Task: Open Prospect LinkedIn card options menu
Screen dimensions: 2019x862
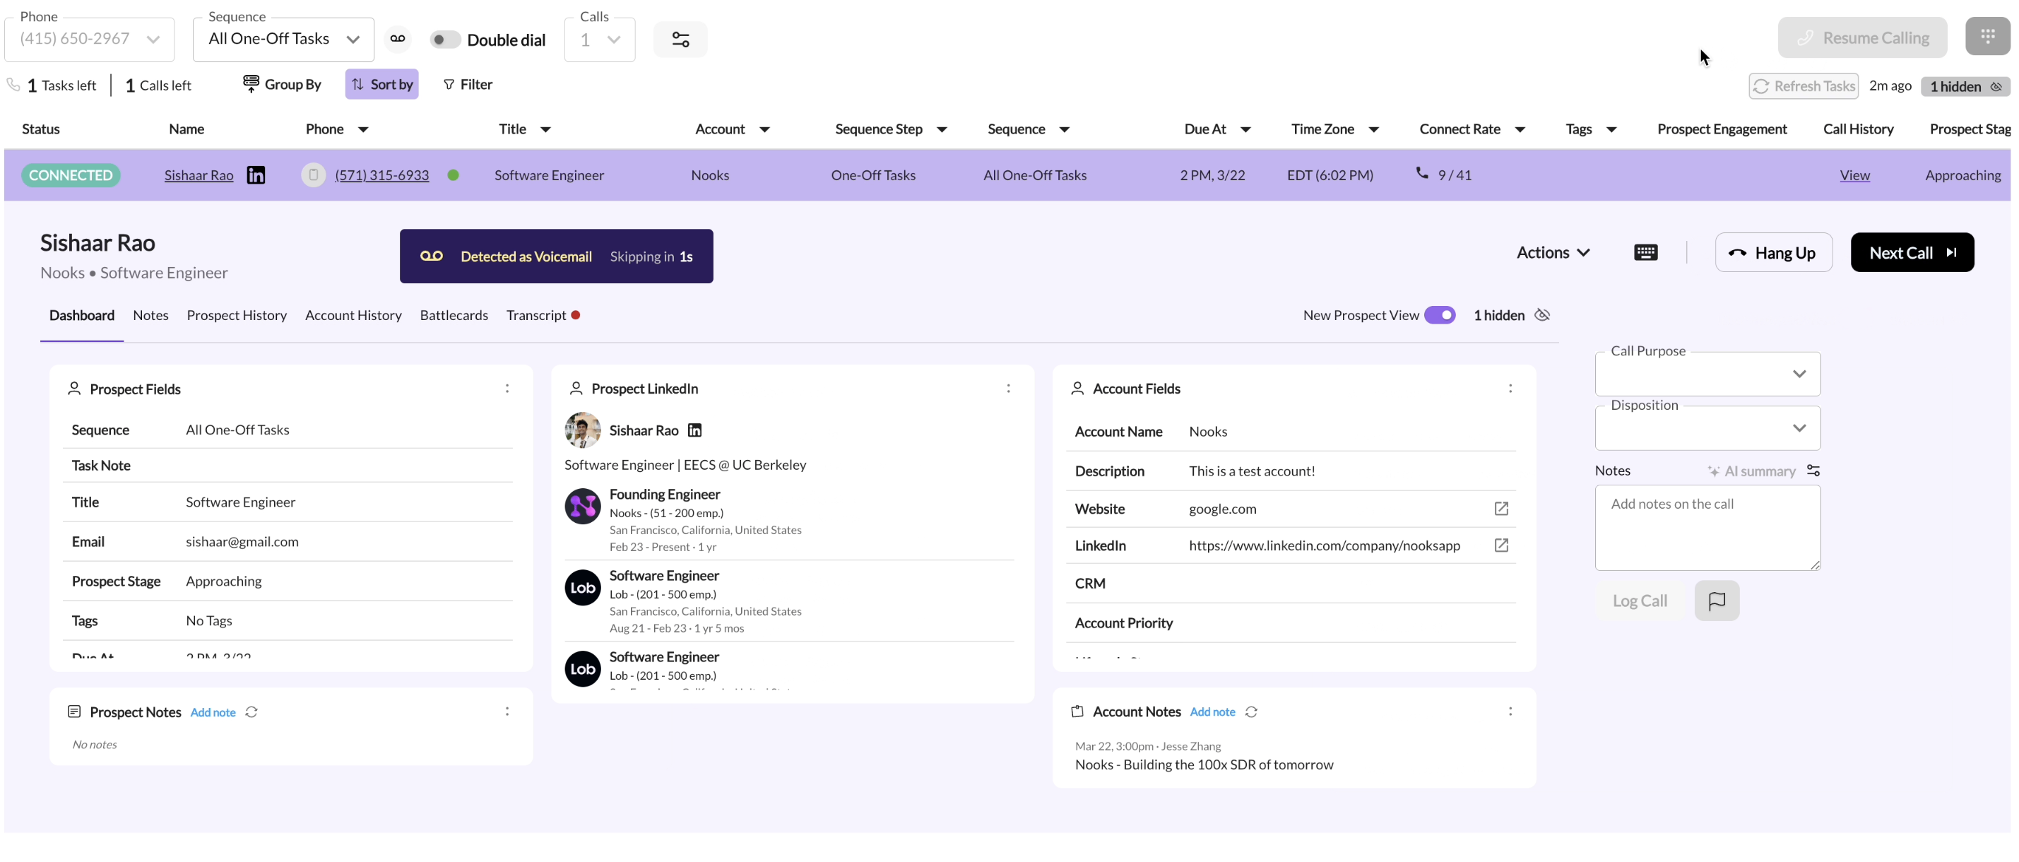Action: coord(1009,388)
